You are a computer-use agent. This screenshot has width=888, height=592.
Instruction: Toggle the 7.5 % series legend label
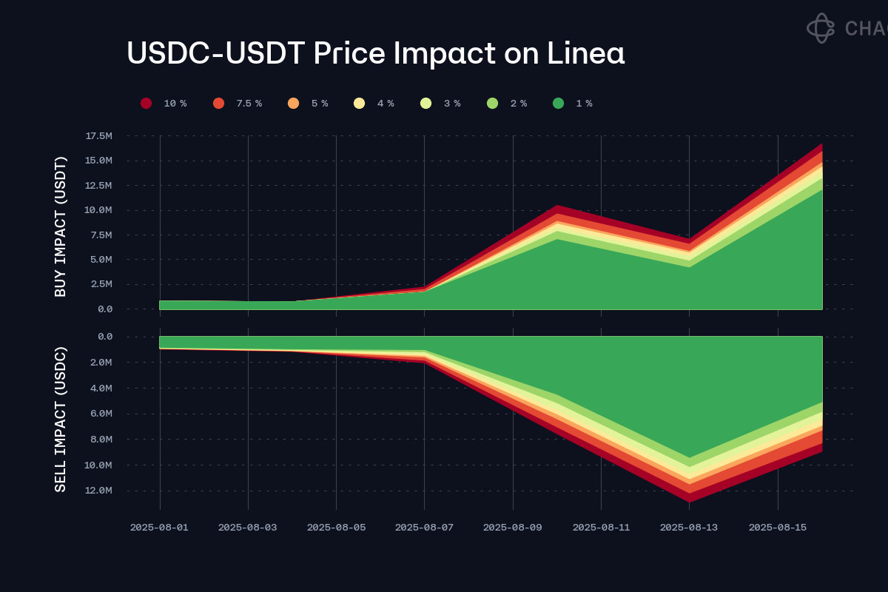[x=249, y=104]
